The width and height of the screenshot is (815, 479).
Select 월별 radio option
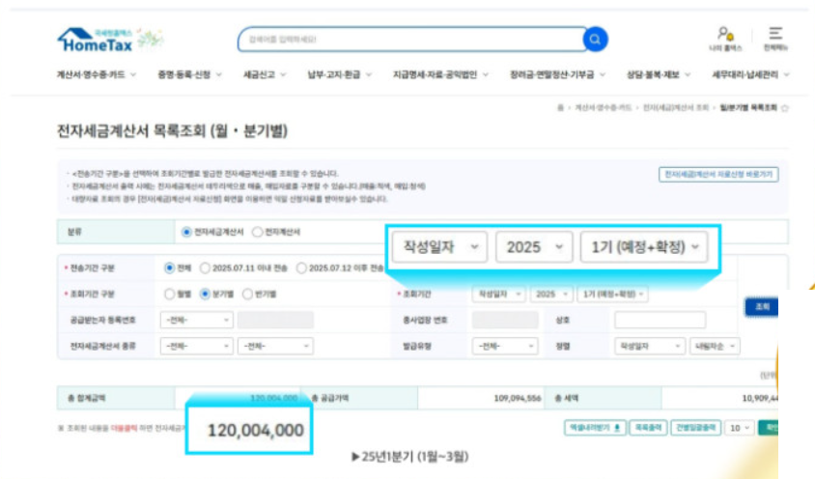click(169, 295)
